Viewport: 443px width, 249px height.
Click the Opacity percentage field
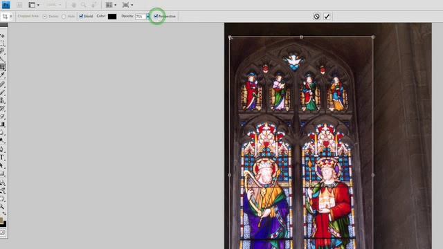point(141,17)
